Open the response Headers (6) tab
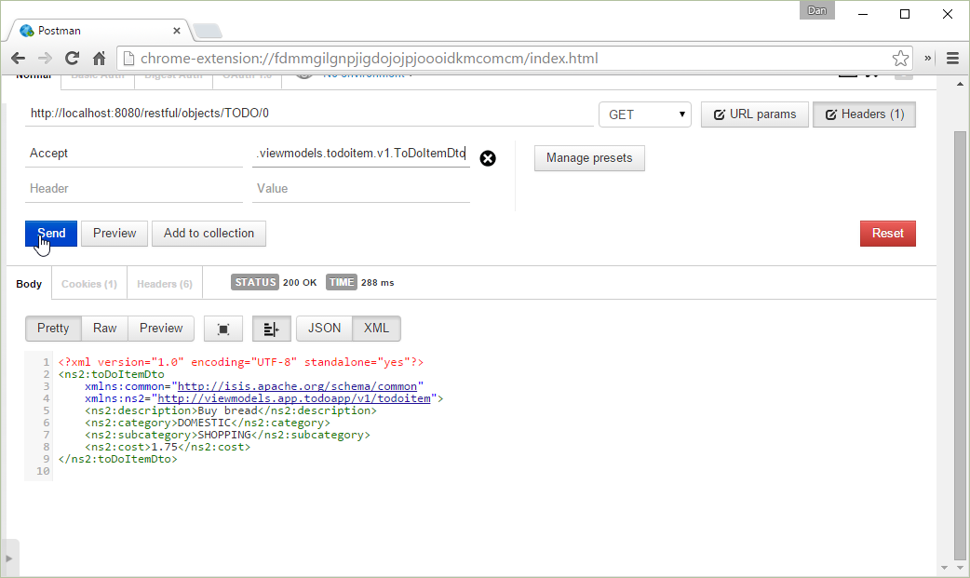 [165, 284]
